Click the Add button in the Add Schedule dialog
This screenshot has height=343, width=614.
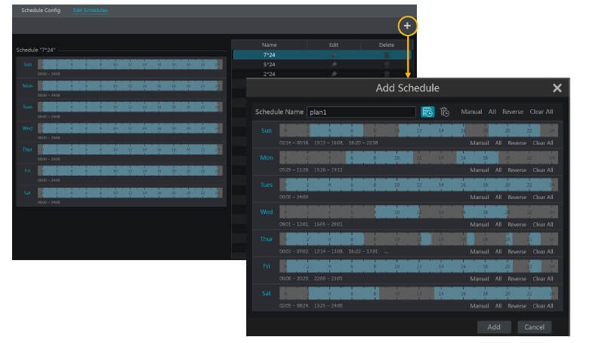point(494,327)
